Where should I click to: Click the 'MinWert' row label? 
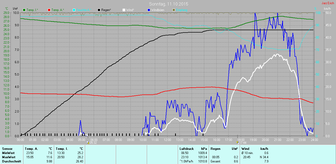tap(8, 153)
